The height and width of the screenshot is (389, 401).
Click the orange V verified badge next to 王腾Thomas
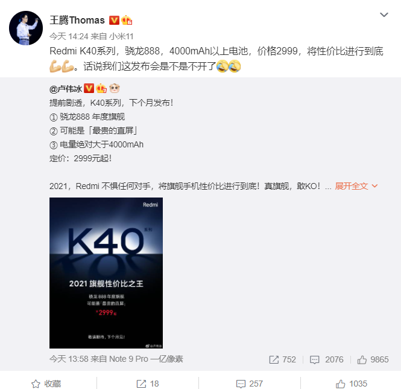114,21
